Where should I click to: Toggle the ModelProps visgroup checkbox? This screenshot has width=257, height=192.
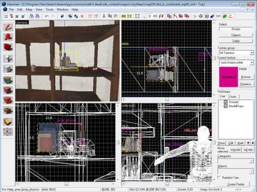click(x=225, y=106)
